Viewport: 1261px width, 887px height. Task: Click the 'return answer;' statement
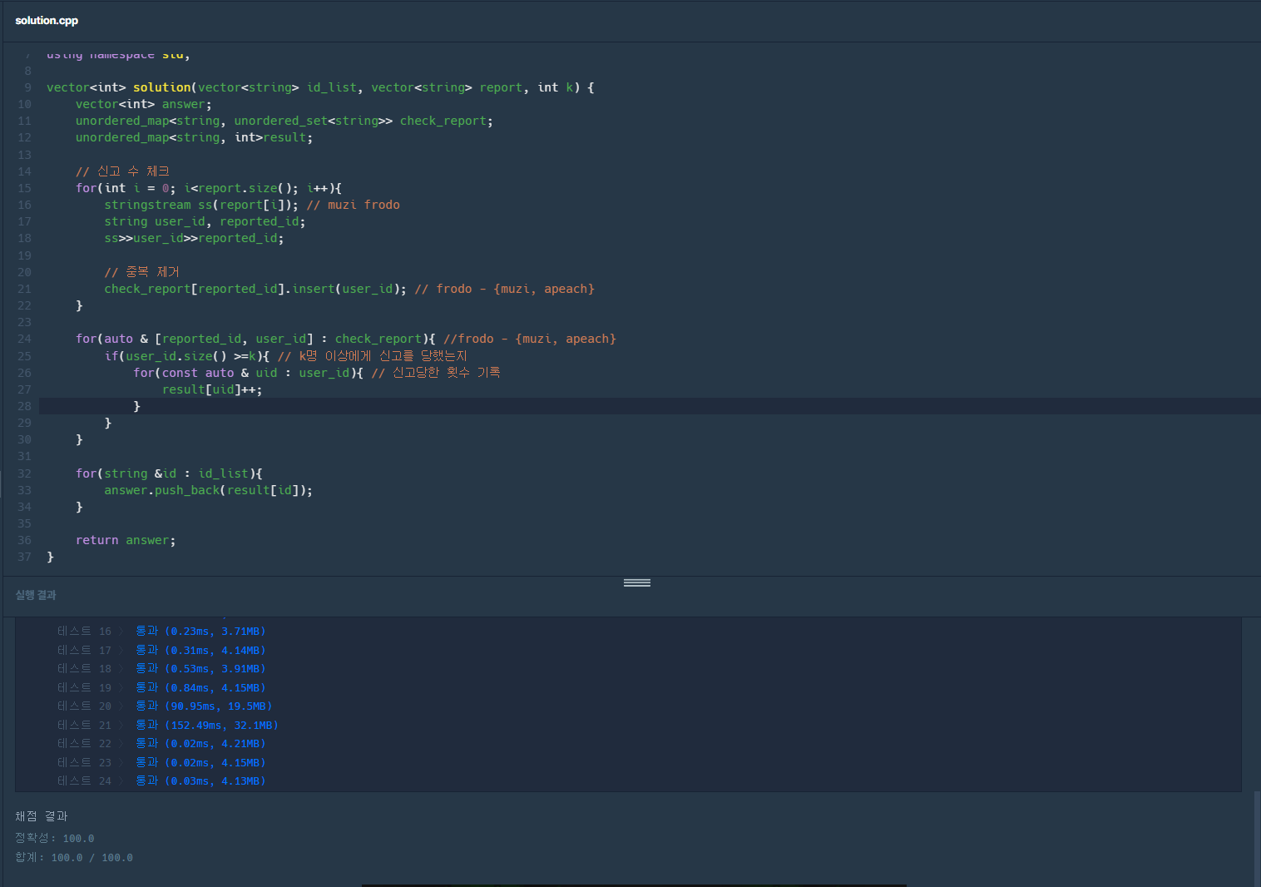pyautogui.click(x=126, y=540)
